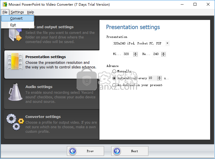Increase height with the up spinner arrow

(163, 53)
